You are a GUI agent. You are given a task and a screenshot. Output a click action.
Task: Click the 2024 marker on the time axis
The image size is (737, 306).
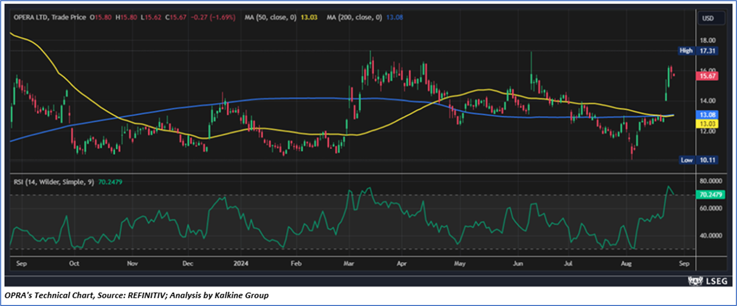click(x=242, y=264)
